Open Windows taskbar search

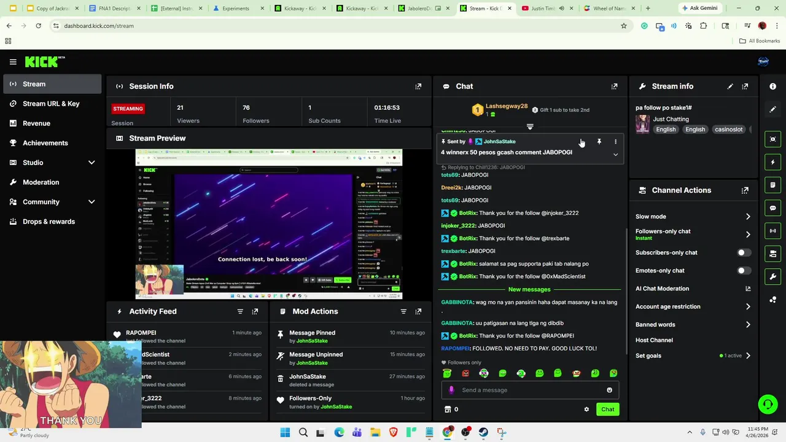(x=303, y=433)
